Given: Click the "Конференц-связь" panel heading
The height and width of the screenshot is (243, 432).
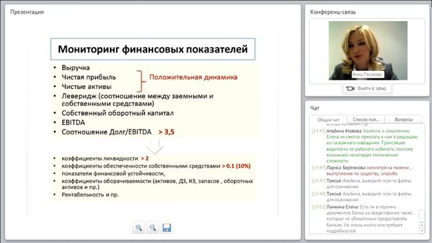Looking at the screenshot, I should click(333, 12).
